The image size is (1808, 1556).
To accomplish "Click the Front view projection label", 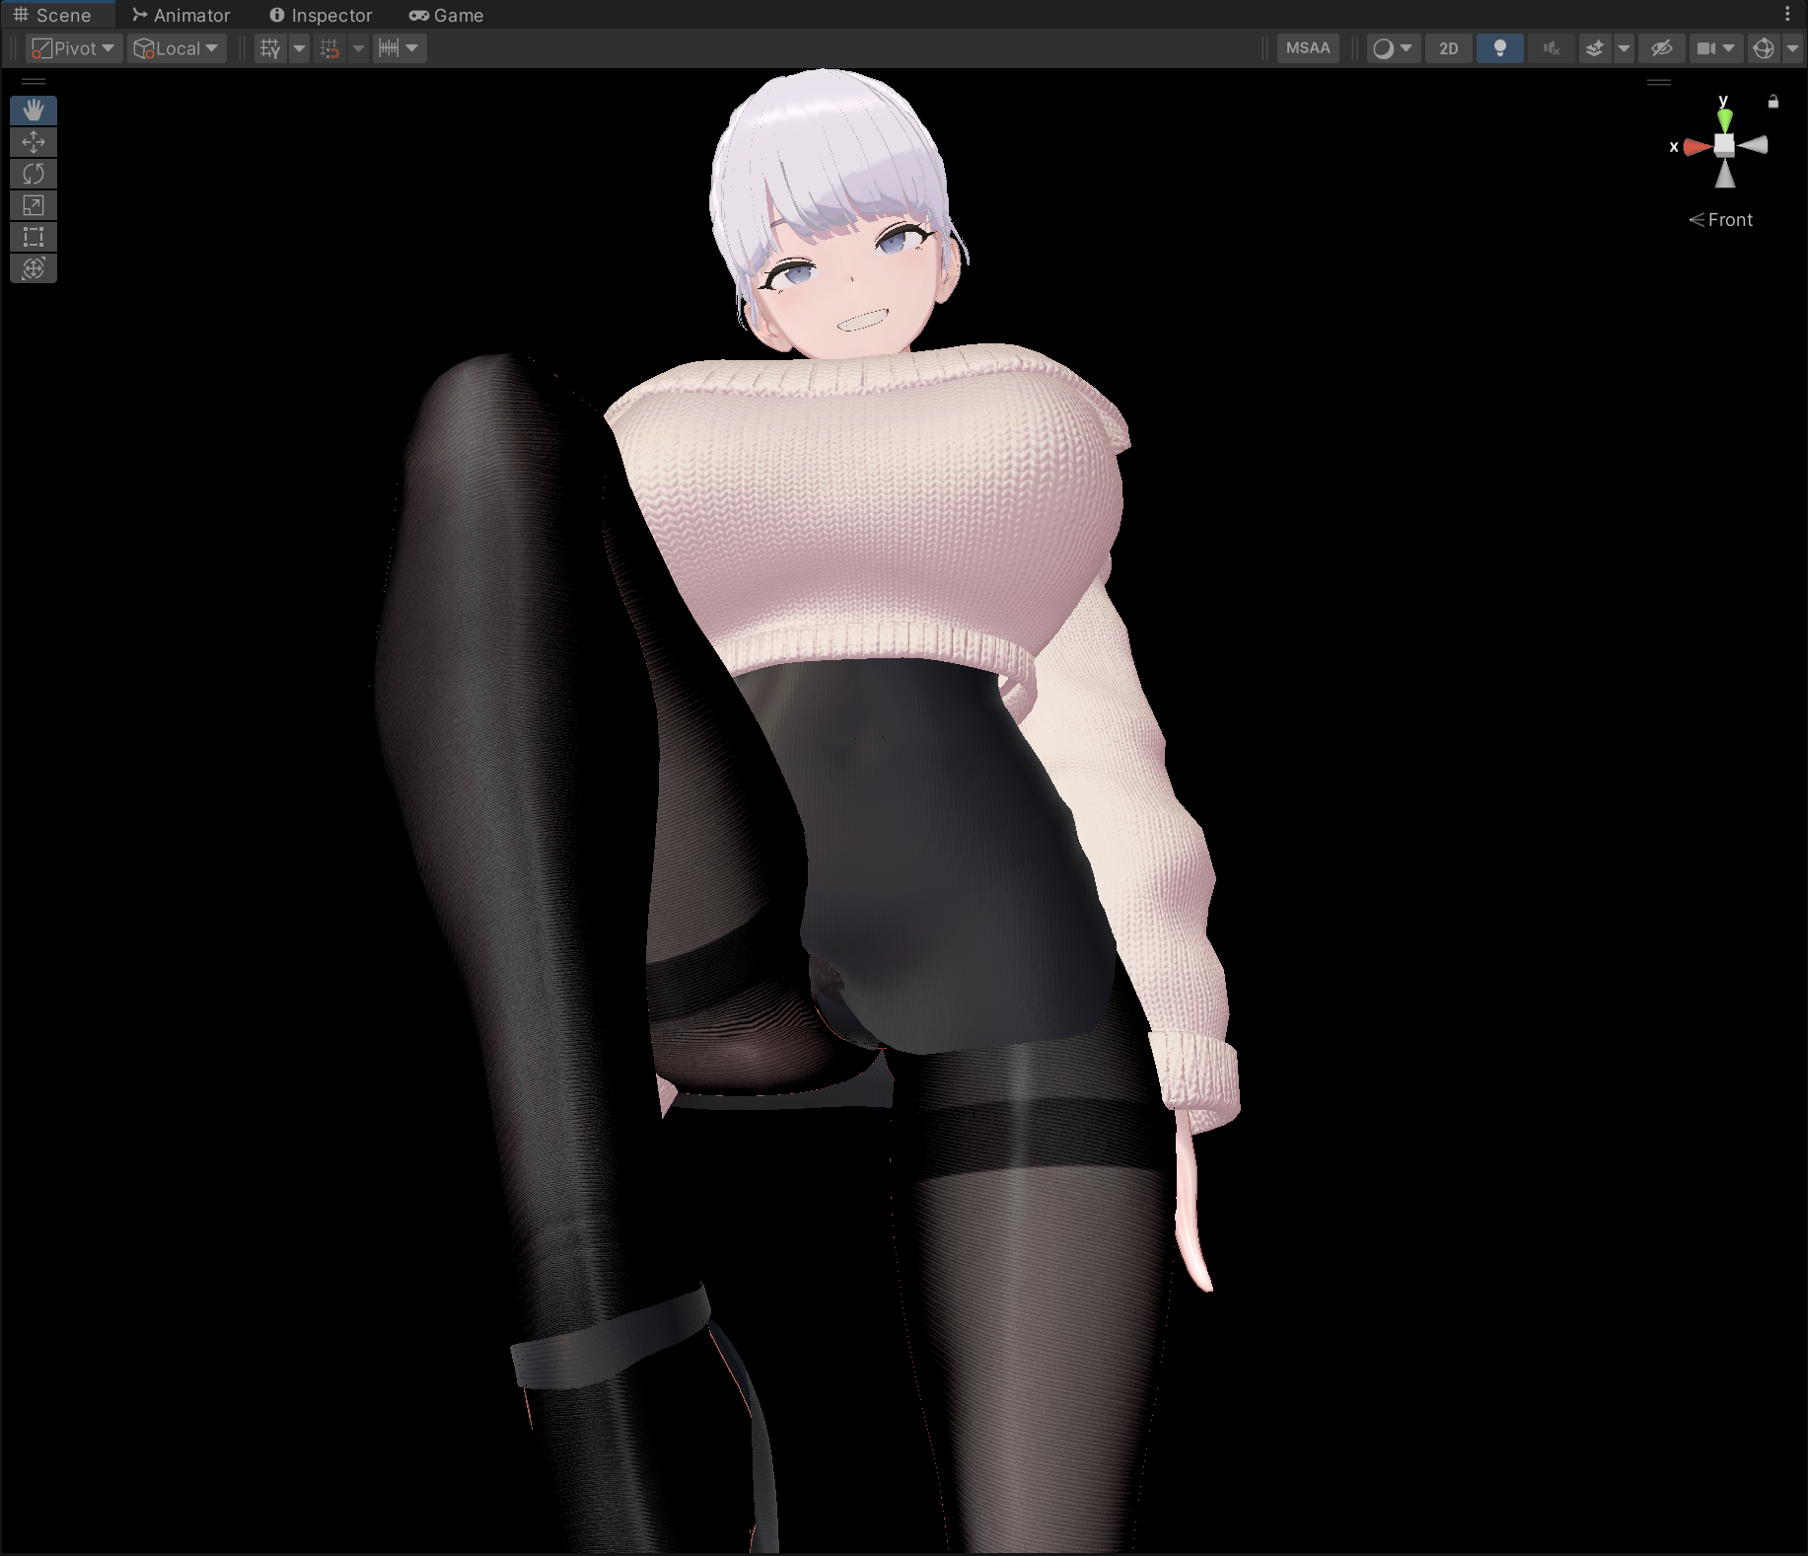I will coord(1721,220).
